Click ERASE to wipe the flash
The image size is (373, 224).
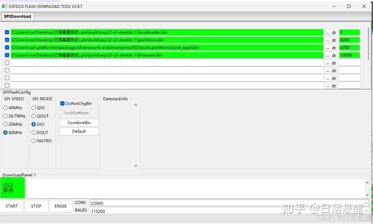[x=61, y=206]
